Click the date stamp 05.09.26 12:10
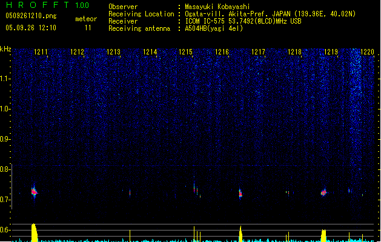 point(31,28)
